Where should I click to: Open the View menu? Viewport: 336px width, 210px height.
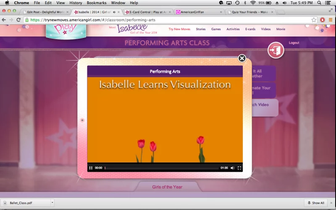point(60,3)
